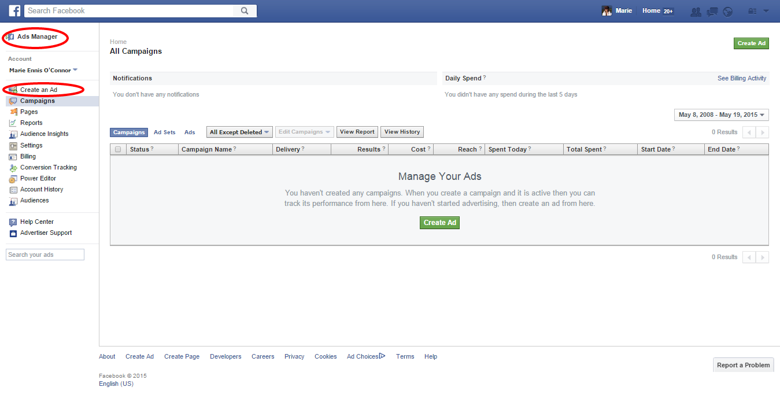Click the Ads Manager sidebar heading

[x=37, y=36]
